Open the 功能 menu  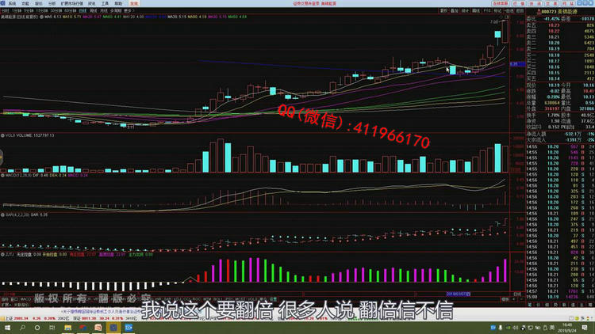25,3
